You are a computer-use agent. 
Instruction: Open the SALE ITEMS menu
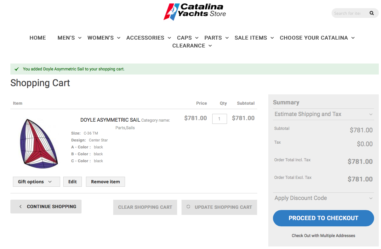[x=251, y=38]
